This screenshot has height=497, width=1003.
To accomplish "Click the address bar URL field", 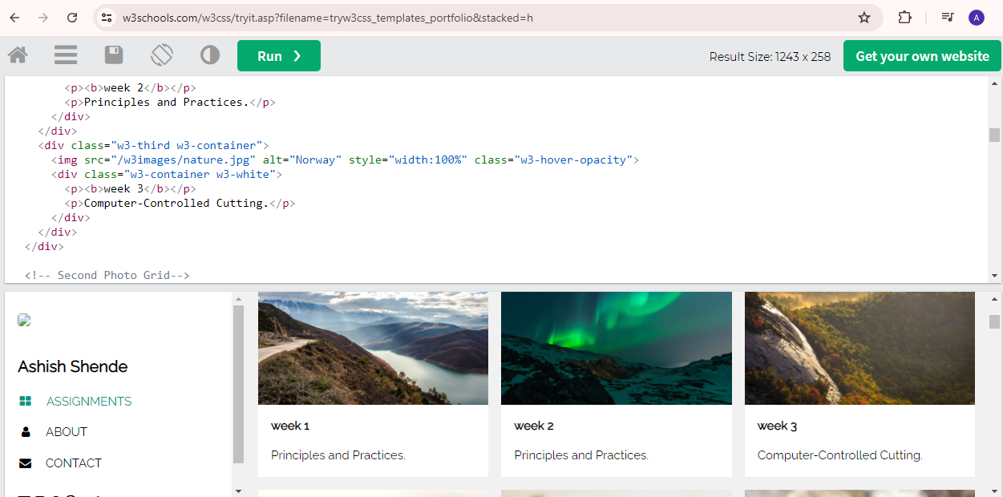I will tap(481, 18).
